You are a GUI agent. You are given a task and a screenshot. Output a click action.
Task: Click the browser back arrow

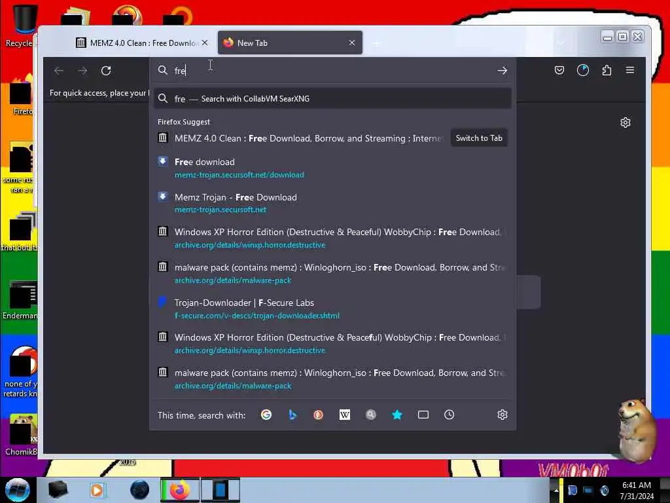tap(59, 71)
